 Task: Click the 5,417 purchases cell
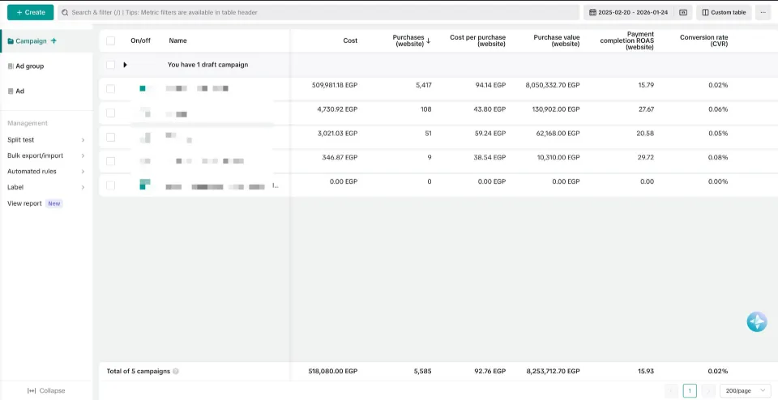(424, 85)
